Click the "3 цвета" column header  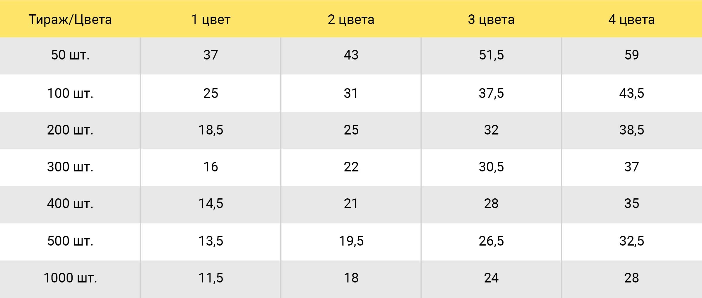491,20
